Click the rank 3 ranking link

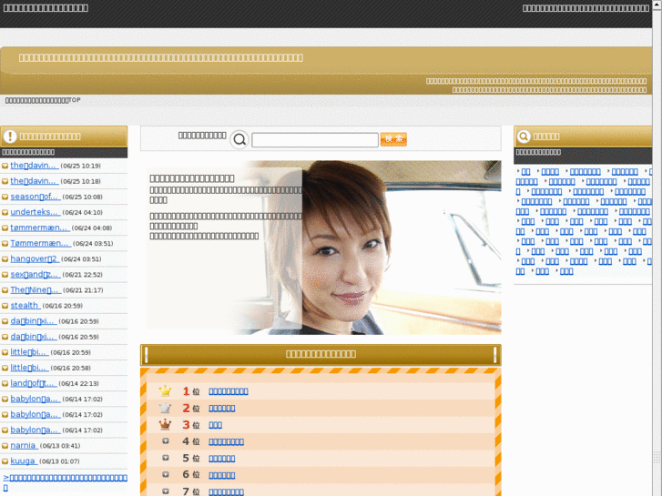click(215, 425)
